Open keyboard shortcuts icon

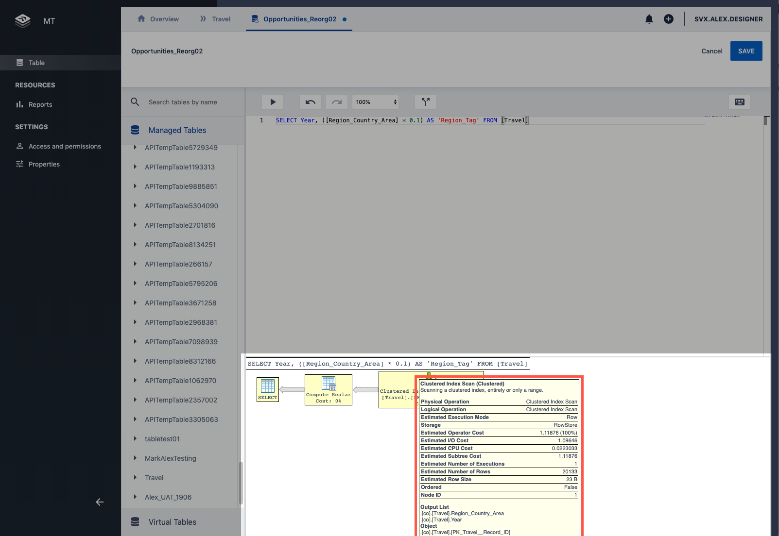click(x=739, y=102)
